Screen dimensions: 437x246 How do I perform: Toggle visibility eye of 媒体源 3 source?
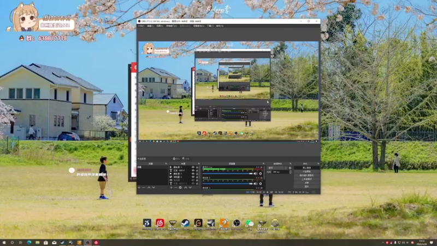193,167
